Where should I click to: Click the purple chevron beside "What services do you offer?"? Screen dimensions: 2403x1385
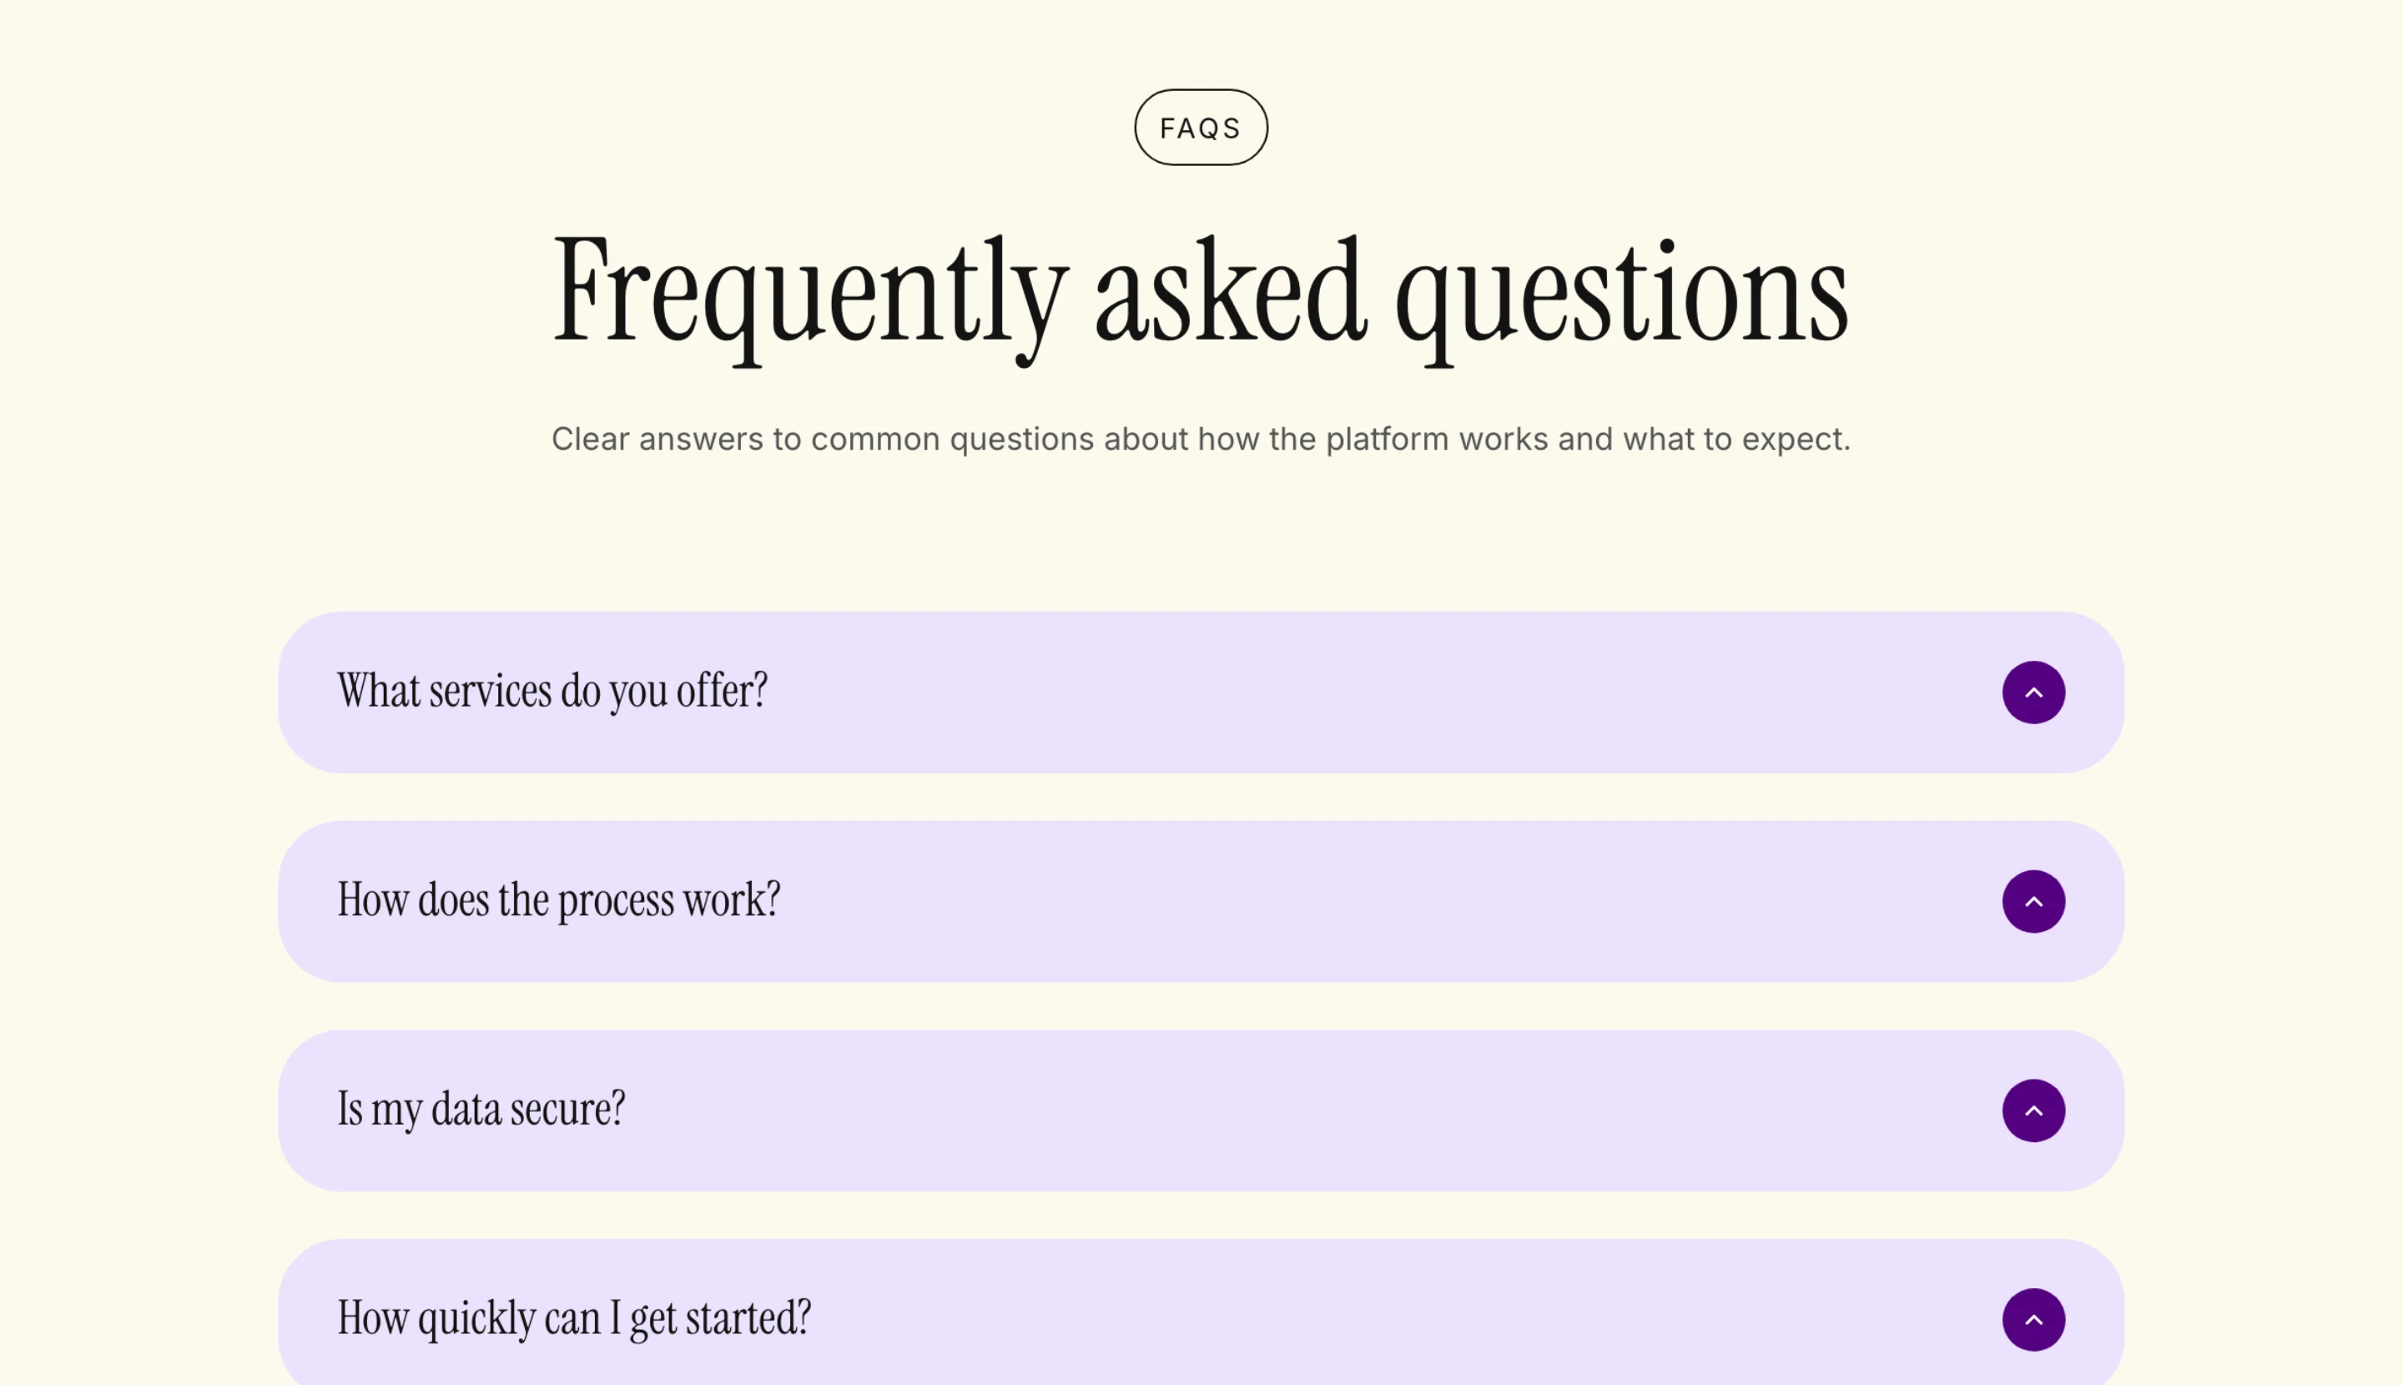2033,692
